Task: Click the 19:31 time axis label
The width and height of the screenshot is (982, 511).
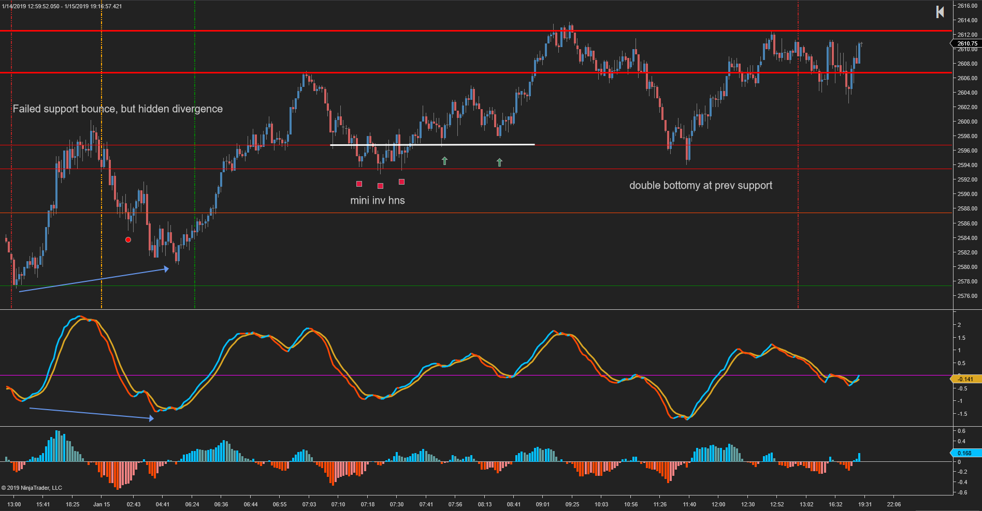Action: [x=865, y=504]
